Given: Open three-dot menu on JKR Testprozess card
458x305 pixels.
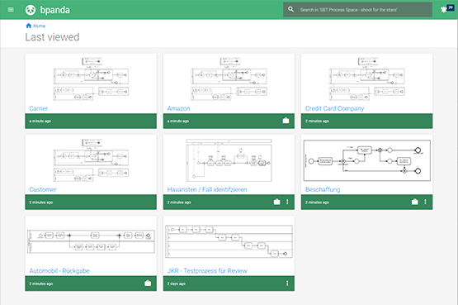Looking at the screenshot, I should [287, 283].
